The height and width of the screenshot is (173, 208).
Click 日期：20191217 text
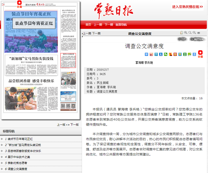point(97,70)
